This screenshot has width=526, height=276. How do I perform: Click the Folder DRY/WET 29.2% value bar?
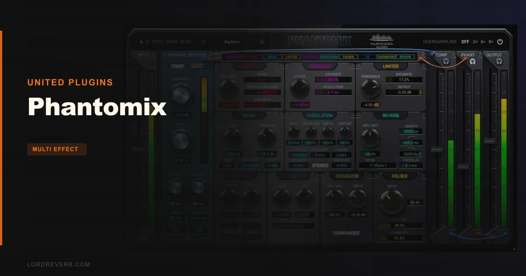(x=400, y=225)
